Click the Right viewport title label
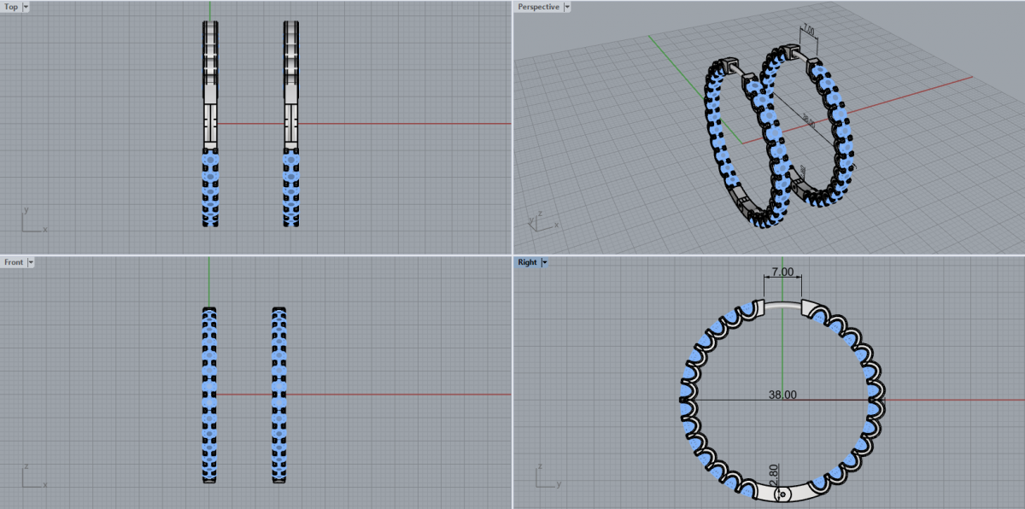Screen dimensions: 1025x509 click(x=527, y=262)
